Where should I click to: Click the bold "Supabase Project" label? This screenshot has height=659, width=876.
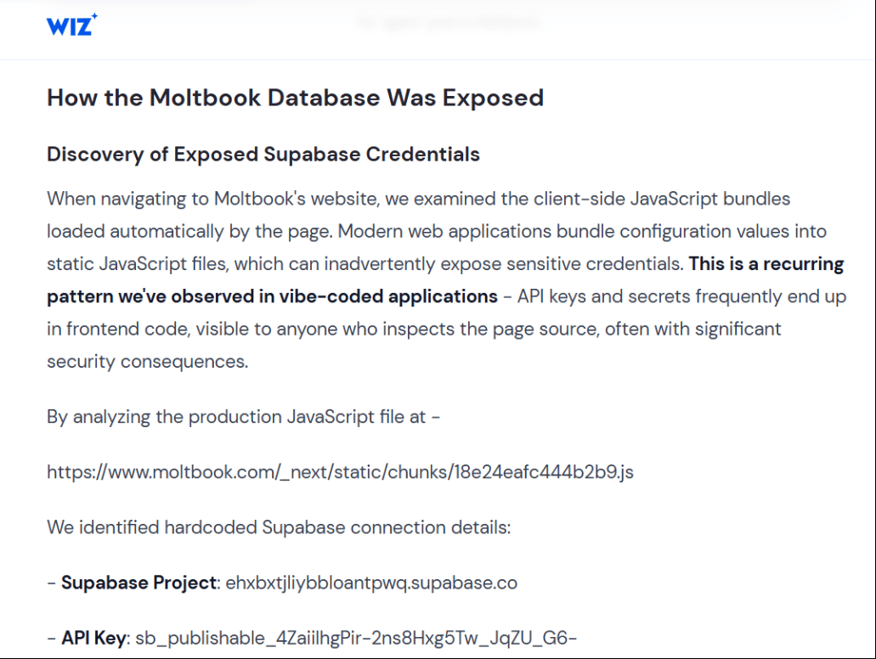point(139,583)
